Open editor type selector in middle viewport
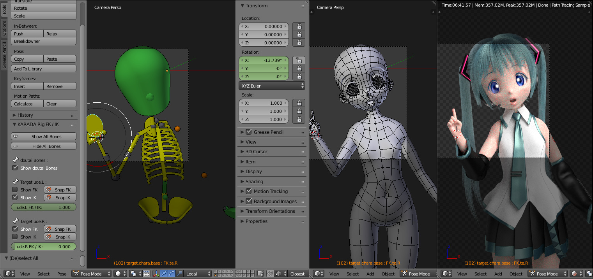 (319, 274)
